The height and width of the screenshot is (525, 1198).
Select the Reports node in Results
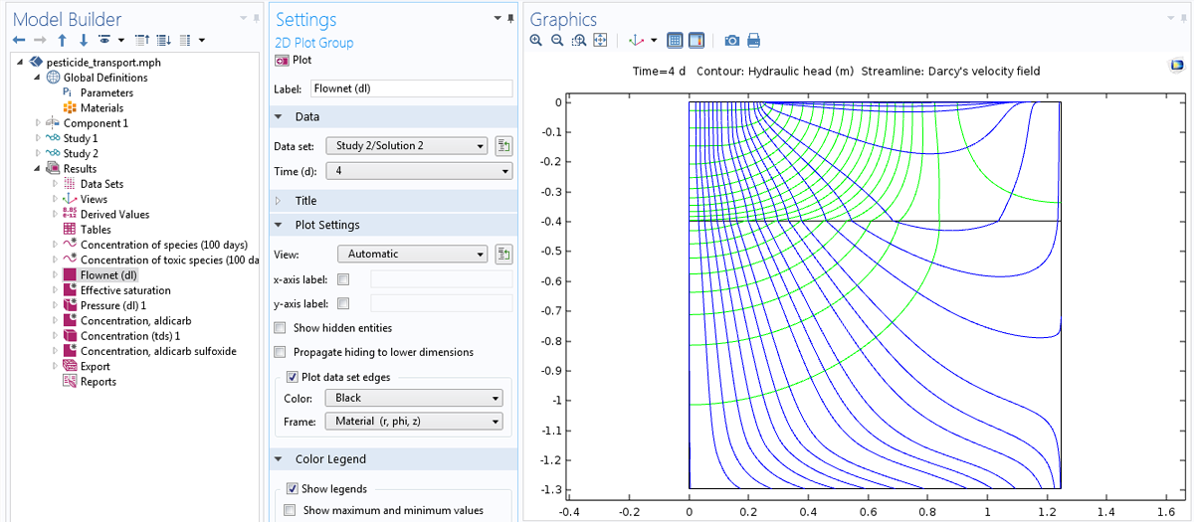[x=98, y=382]
